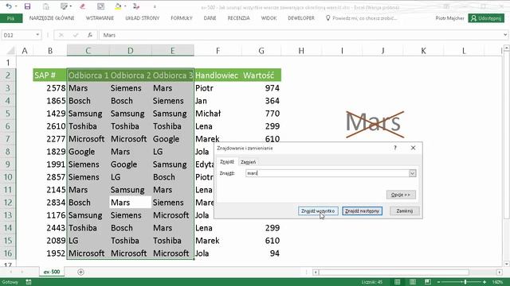The width and height of the screenshot is (510, 286).
Task: Click Znajdź wszystko button
Action: click(x=318, y=211)
